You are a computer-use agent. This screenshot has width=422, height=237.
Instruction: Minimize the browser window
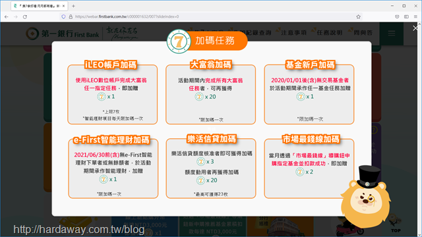[x=392, y=6]
